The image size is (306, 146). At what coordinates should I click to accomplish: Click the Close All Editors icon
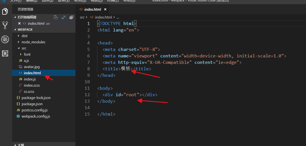pos(72,17)
